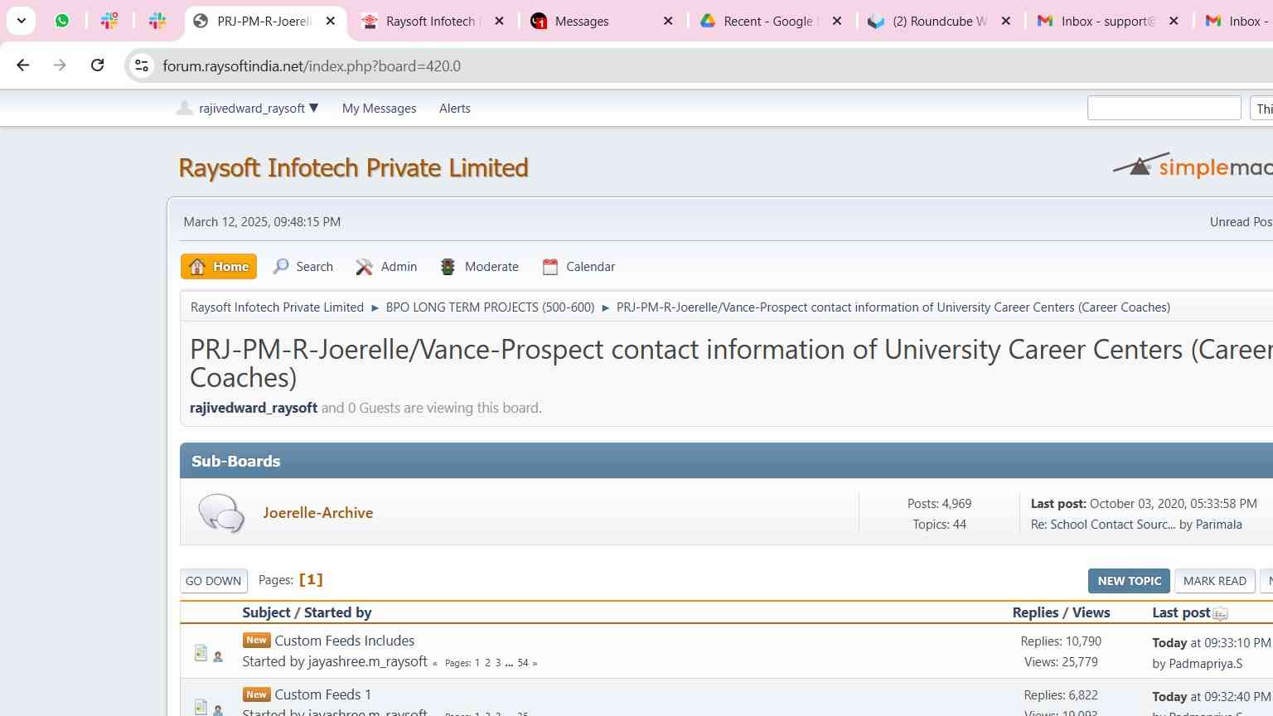1273x716 pixels.
Task: Open Alerts menu
Action: click(455, 109)
